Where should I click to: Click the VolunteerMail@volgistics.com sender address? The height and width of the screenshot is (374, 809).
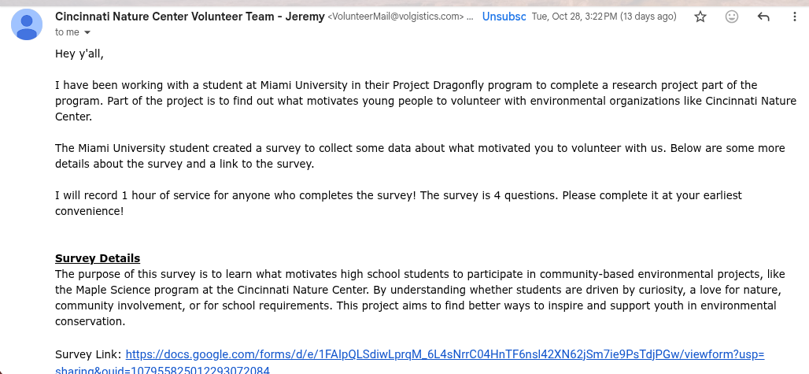(396, 17)
